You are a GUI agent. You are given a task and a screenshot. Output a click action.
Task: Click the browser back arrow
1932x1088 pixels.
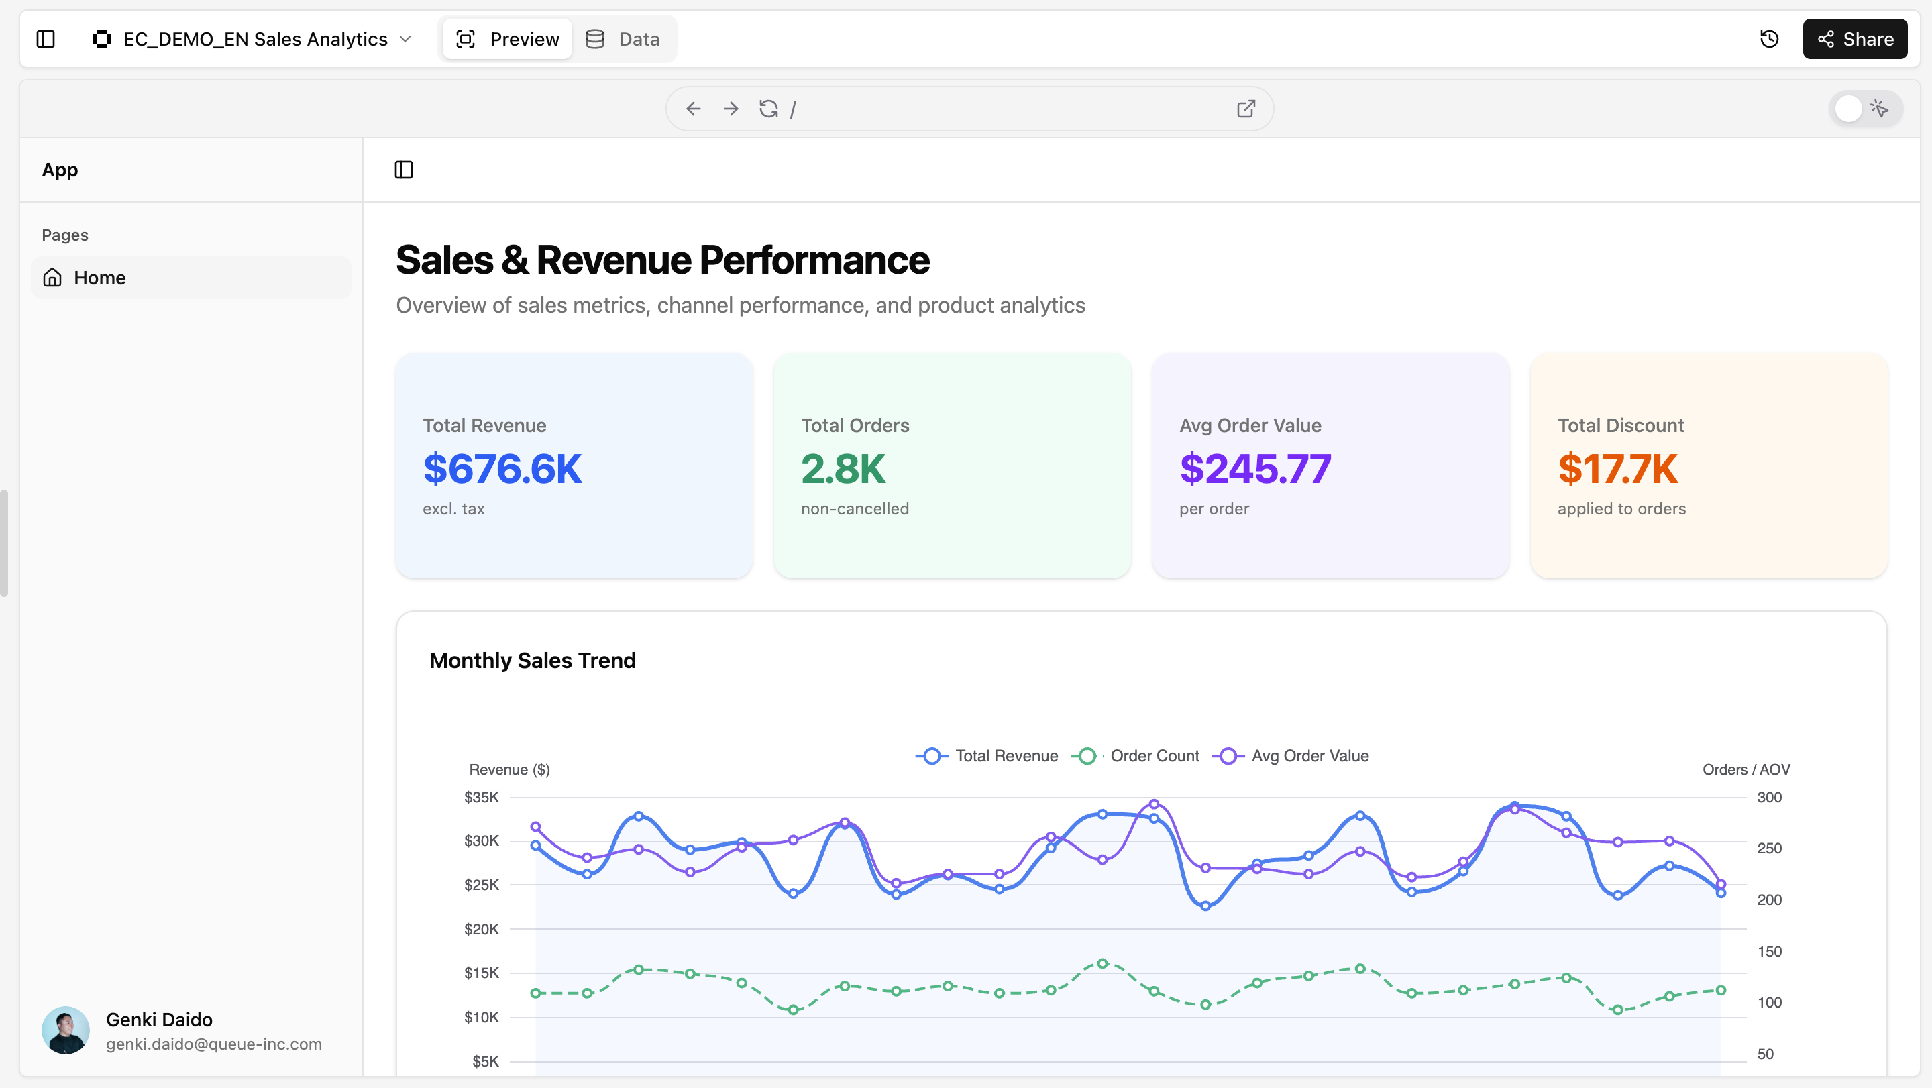click(693, 109)
